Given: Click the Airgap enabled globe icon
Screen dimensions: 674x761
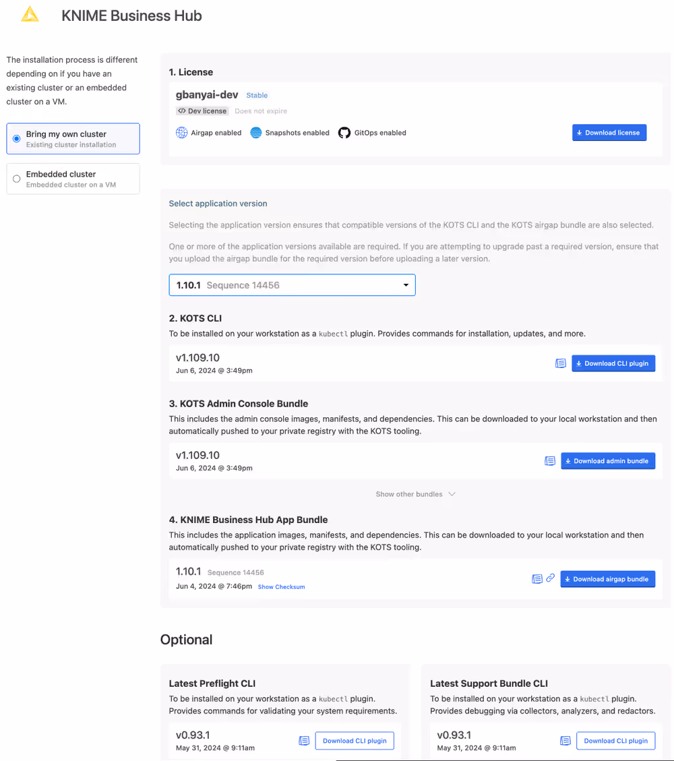Looking at the screenshot, I should click(x=181, y=133).
